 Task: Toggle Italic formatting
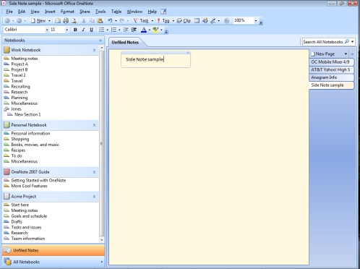pyautogui.click(x=83, y=30)
